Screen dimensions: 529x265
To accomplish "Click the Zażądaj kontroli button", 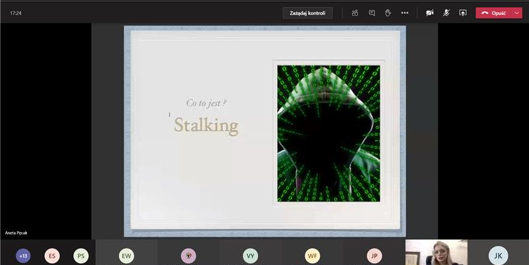I will pos(307,13).
